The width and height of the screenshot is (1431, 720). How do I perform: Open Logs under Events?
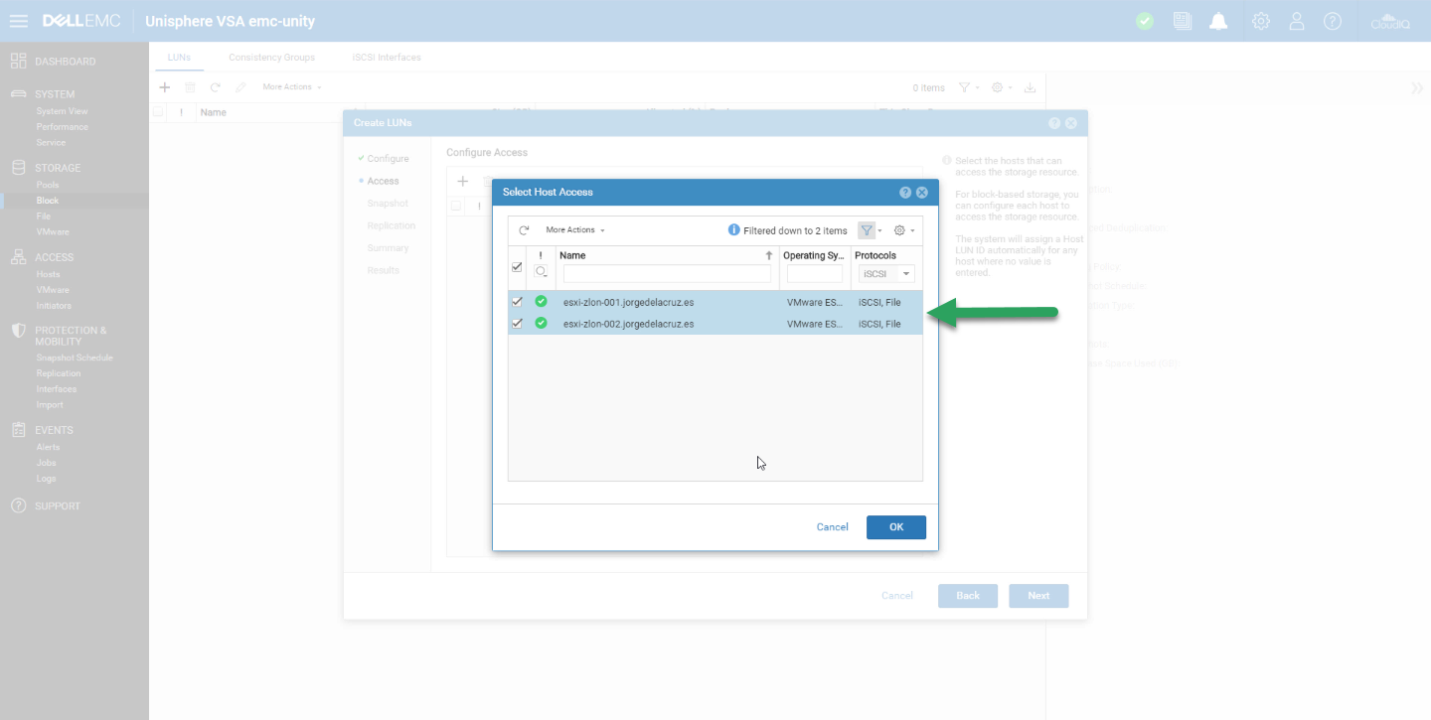point(46,479)
